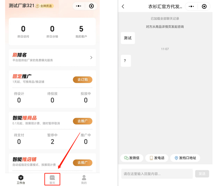218x186 pixels.
Task: Click the 对方从商品详情页发起咨询 notice
Action: pyautogui.click(x=165, y=27)
